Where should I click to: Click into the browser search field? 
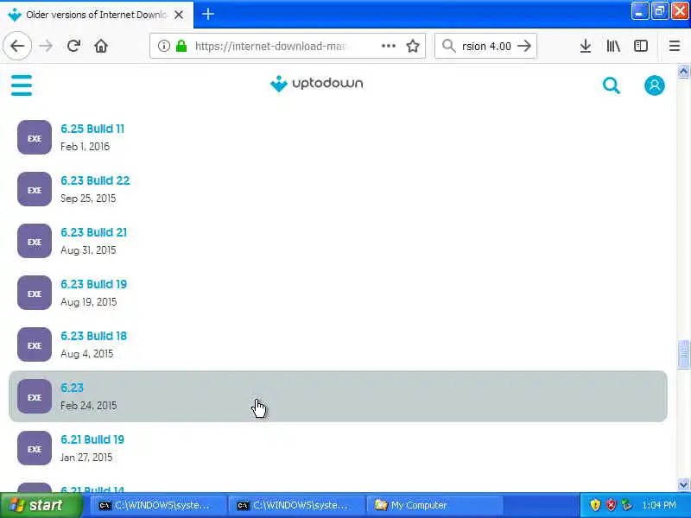pyautogui.click(x=486, y=46)
